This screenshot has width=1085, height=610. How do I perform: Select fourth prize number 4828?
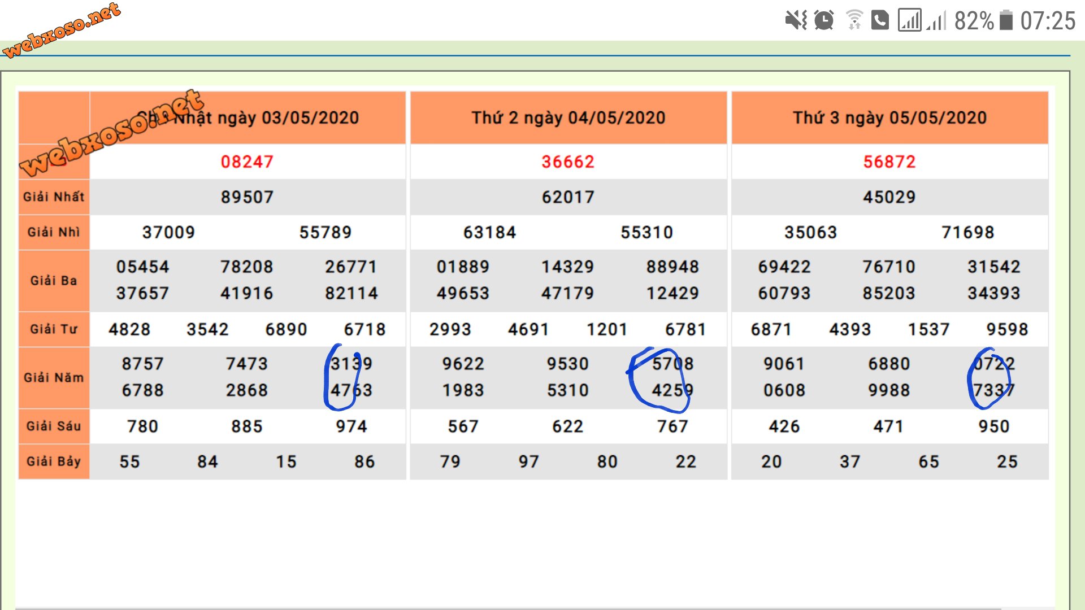[129, 329]
